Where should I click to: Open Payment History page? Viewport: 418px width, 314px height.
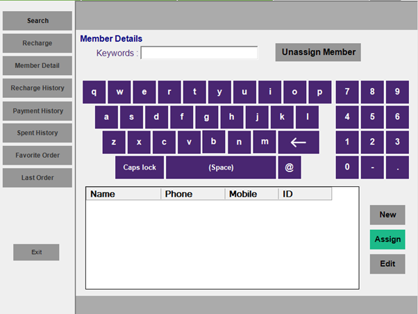[37, 110]
